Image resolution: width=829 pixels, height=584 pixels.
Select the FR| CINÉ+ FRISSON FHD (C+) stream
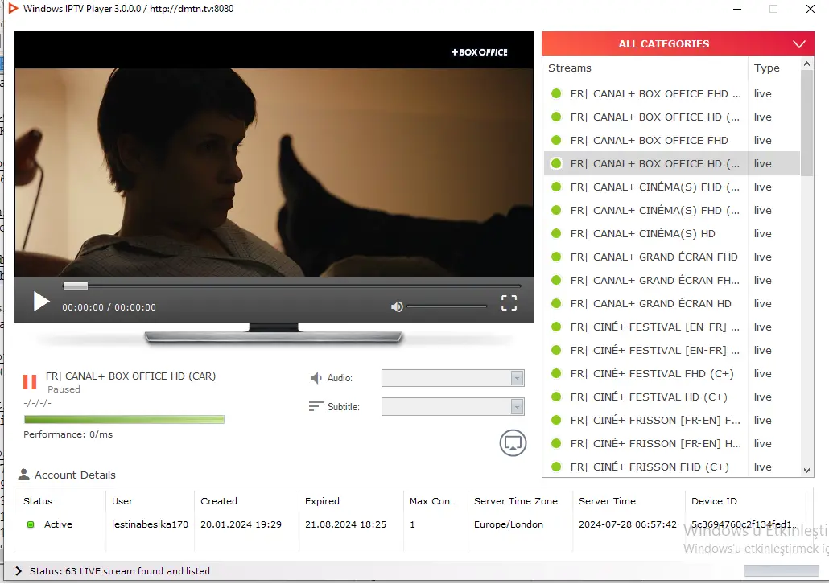pyautogui.click(x=650, y=467)
